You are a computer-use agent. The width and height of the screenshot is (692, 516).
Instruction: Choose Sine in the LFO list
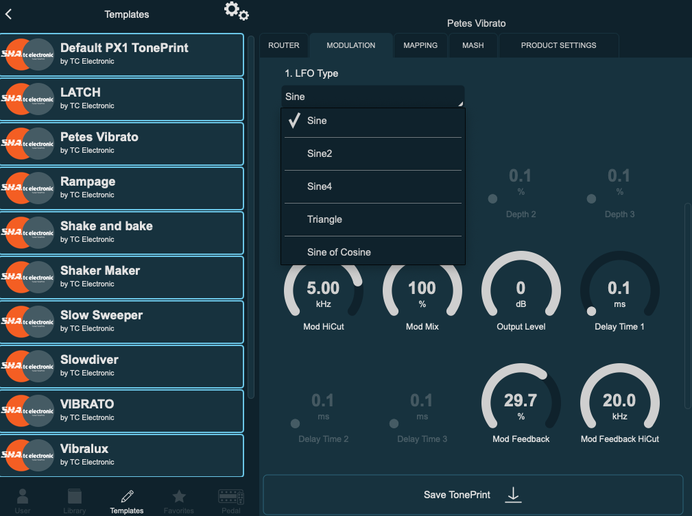click(373, 121)
